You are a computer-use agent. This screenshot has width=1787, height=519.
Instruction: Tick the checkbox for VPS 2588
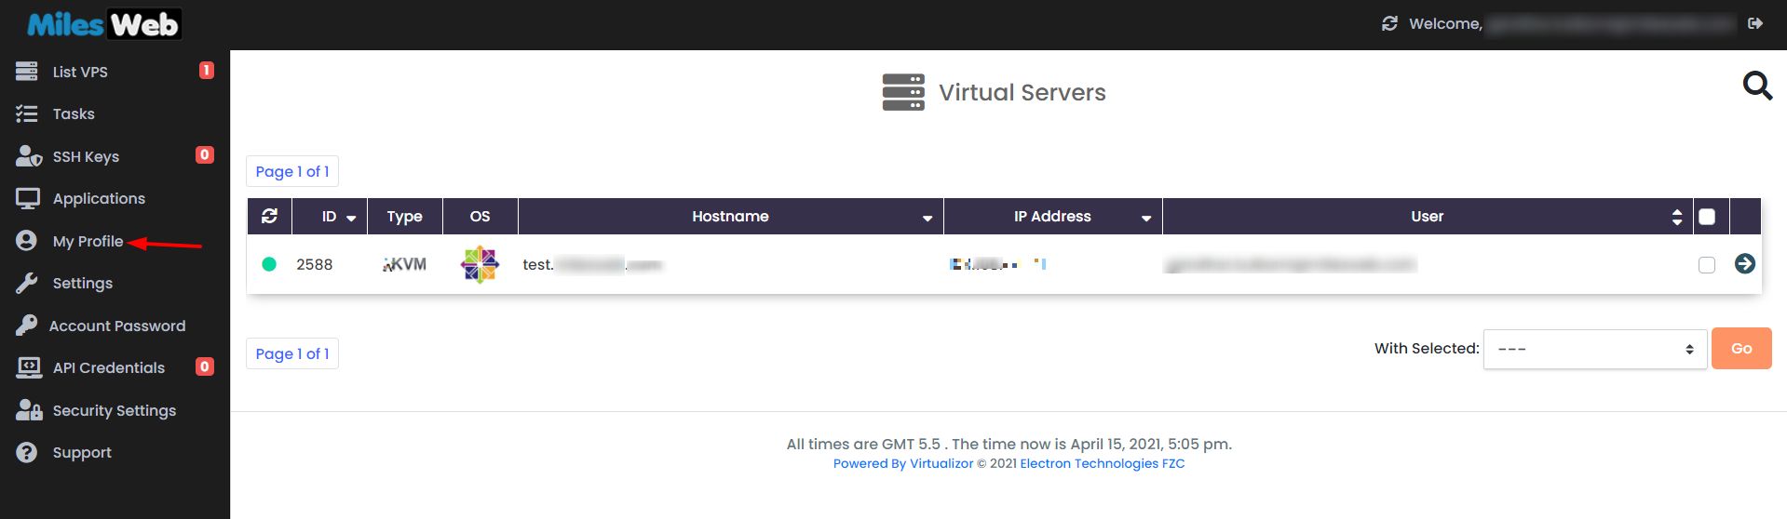1707,265
